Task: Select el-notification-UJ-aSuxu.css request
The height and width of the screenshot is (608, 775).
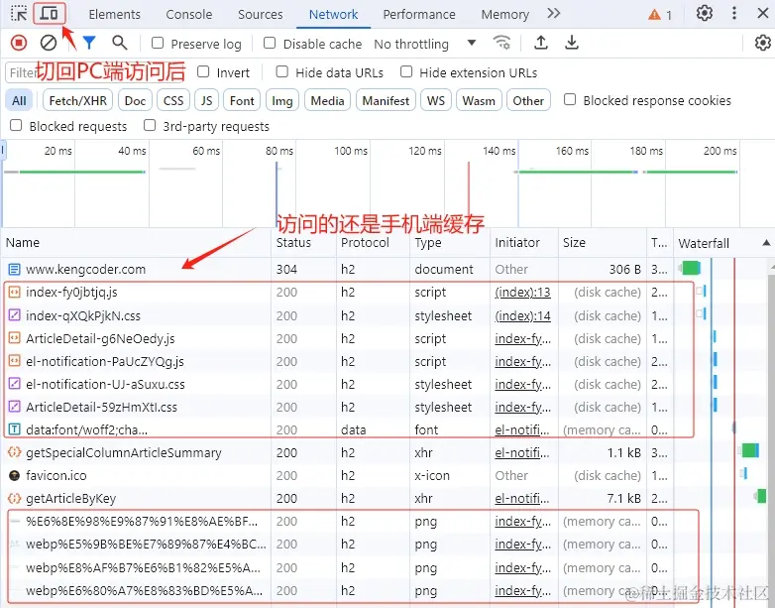Action: pyautogui.click(x=105, y=385)
